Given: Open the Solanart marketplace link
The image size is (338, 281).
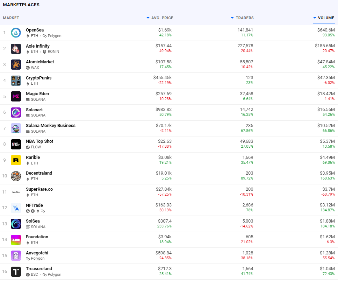Looking at the screenshot, I should 34,110.
